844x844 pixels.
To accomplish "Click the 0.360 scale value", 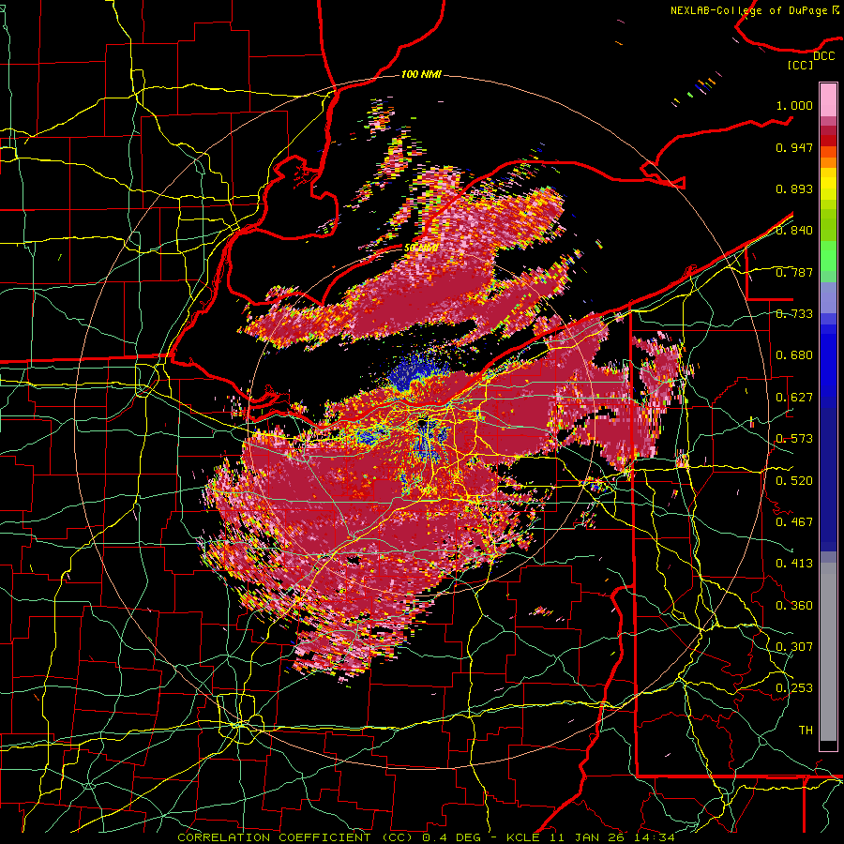I will click(794, 606).
